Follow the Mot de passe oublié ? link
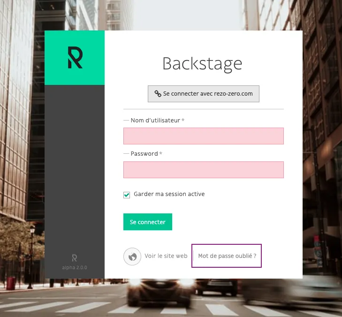Viewport: 342px width, 317px height. (227, 256)
